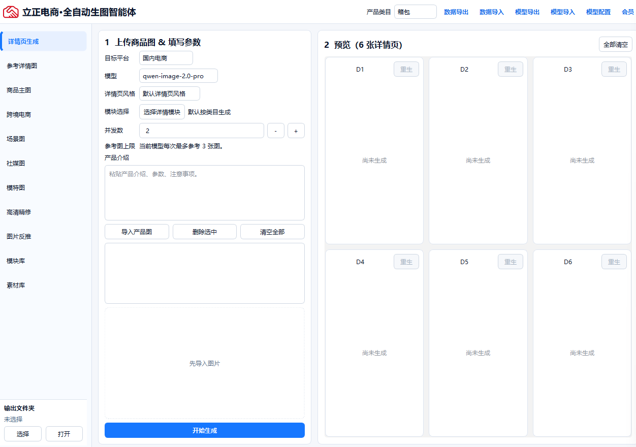Click the 先导入图片 drop area
Image resolution: width=636 pixels, height=447 pixels.
coord(205,363)
